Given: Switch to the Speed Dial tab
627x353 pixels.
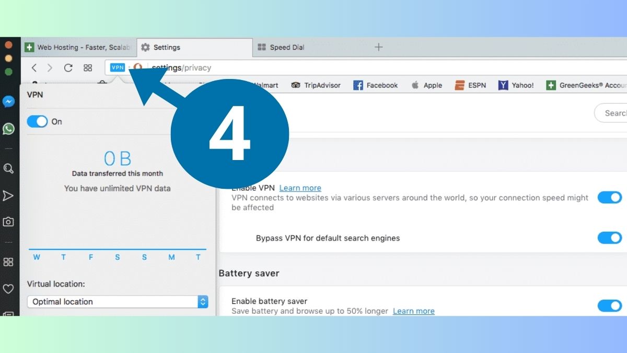Looking at the screenshot, I should [x=310, y=47].
